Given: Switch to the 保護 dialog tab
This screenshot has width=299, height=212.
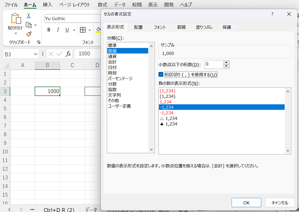Looking at the screenshot, I should 227,27.
